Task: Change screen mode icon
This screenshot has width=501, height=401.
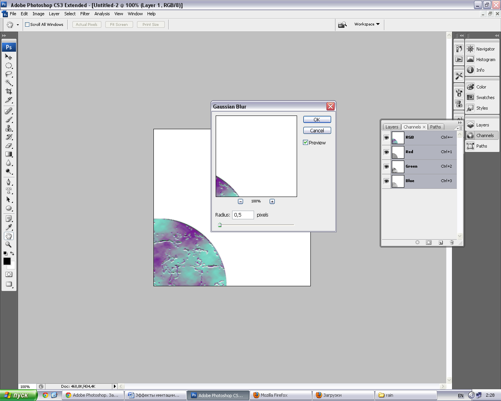Action: tap(9, 284)
